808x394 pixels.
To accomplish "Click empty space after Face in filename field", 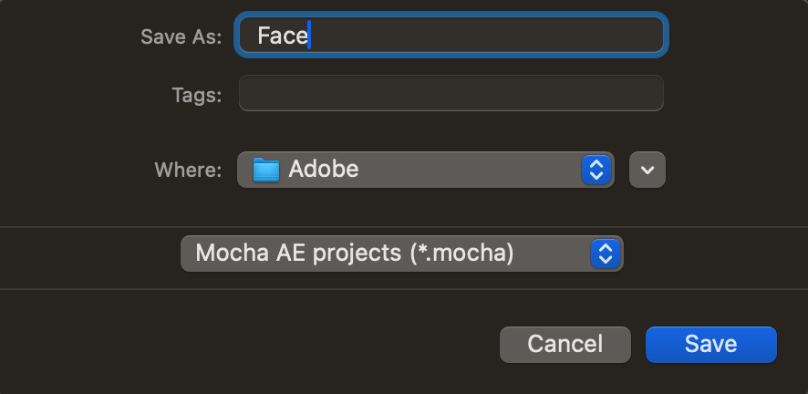I will coord(484,35).
